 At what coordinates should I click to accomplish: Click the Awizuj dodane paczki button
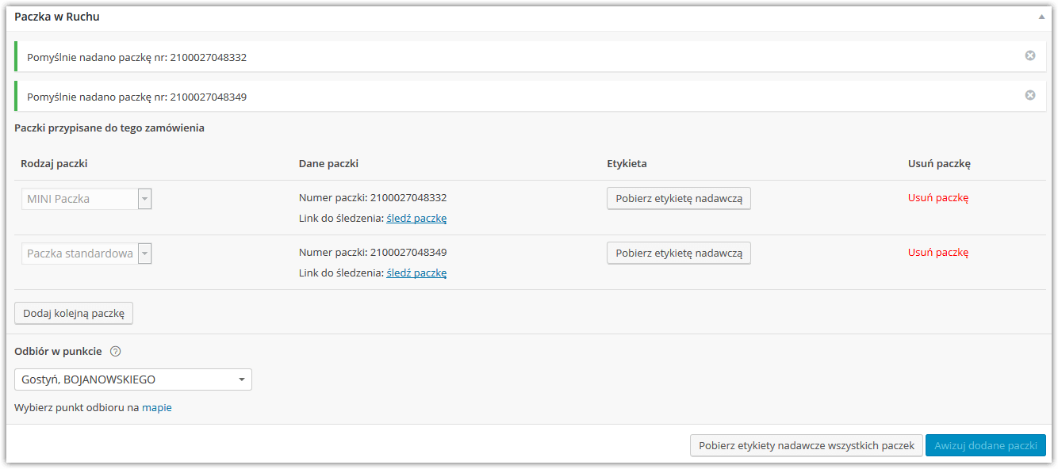(986, 445)
